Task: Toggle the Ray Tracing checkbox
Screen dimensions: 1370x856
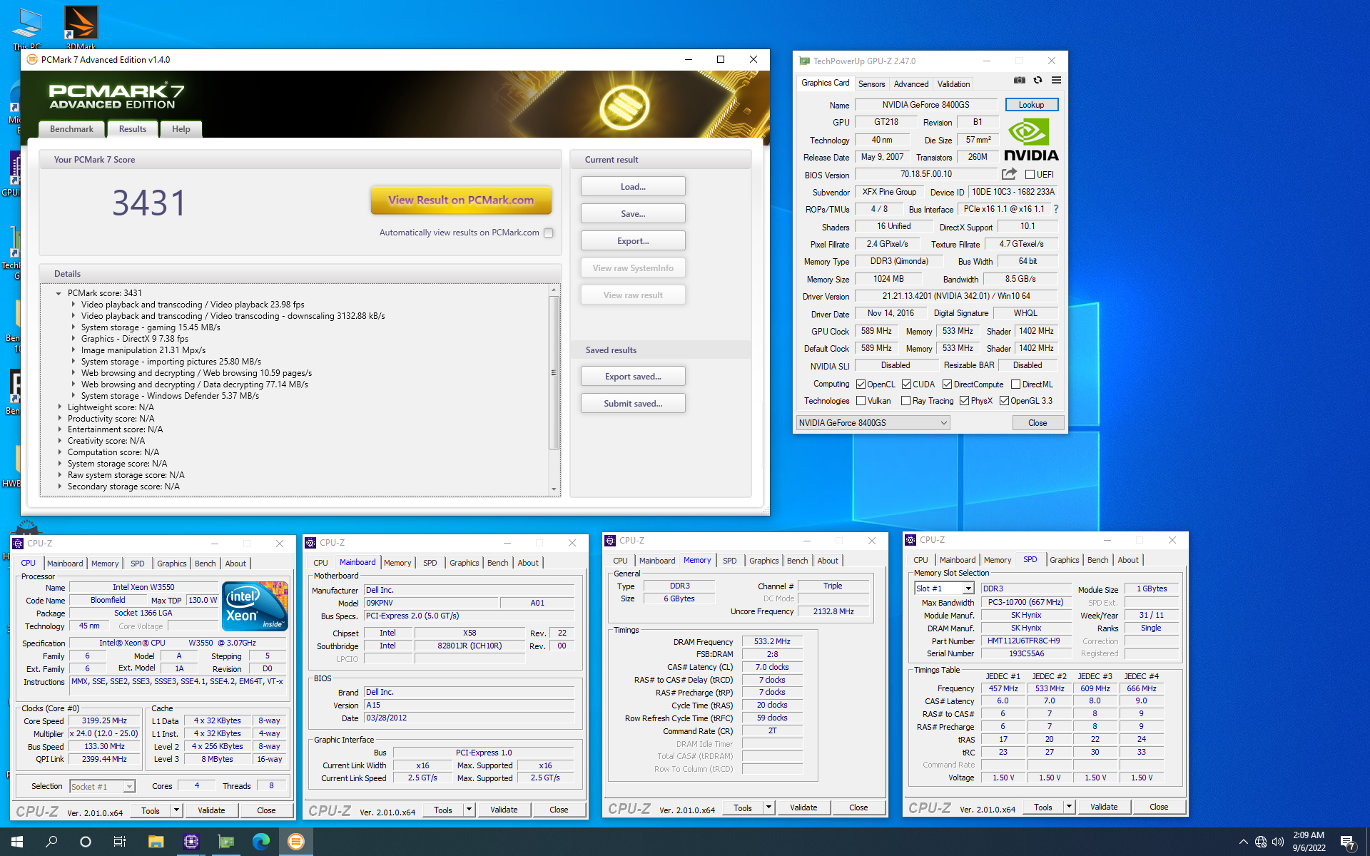Action: click(x=905, y=401)
